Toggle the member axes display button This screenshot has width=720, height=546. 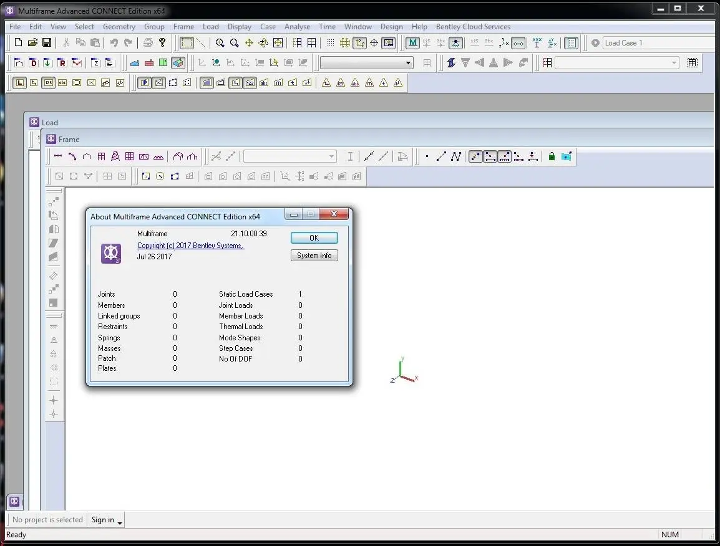504,42
